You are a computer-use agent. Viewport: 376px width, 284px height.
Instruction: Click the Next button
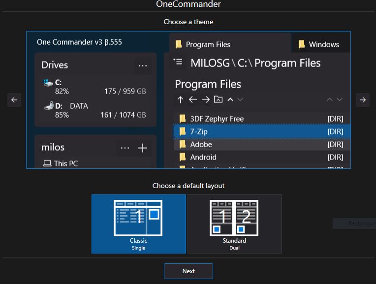(x=188, y=271)
